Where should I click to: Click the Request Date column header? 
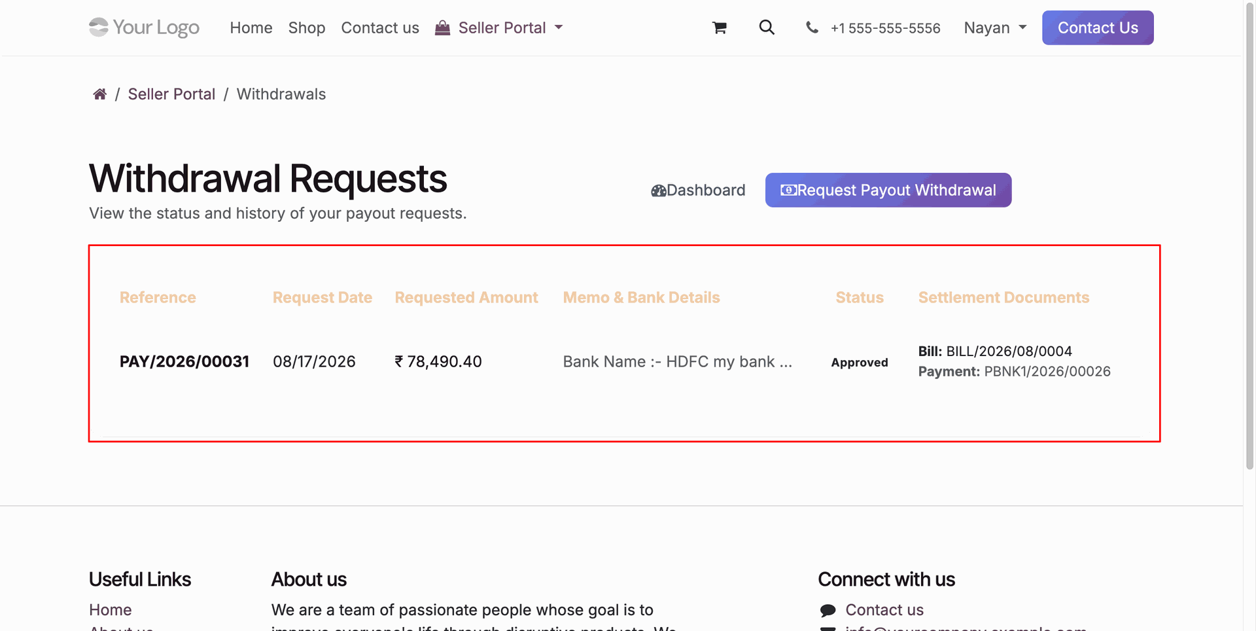[323, 297]
